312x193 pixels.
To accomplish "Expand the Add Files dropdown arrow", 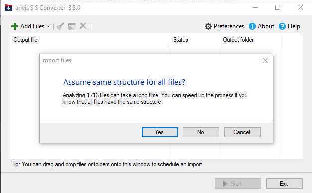I will 48,26.
